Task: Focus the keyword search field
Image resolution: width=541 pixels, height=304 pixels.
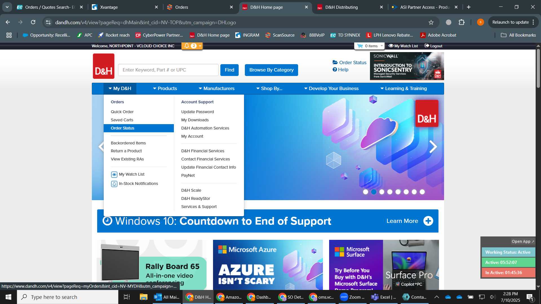Action: click(x=168, y=70)
